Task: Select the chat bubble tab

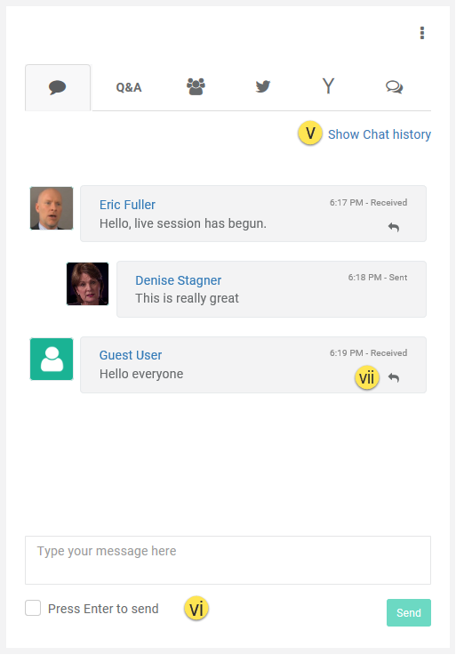Action: click(x=58, y=88)
